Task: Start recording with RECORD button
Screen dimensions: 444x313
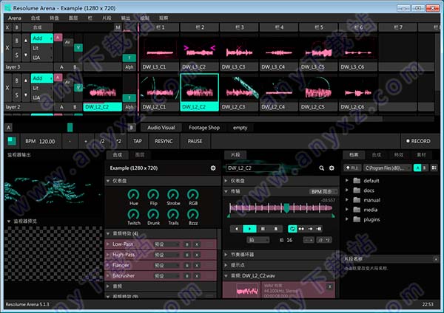Action: click(418, 141)
